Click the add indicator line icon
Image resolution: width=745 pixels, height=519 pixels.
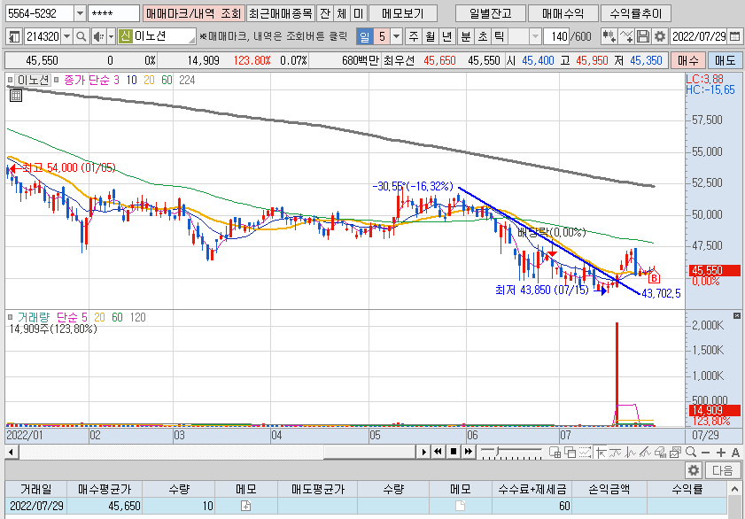click(626, 36)
